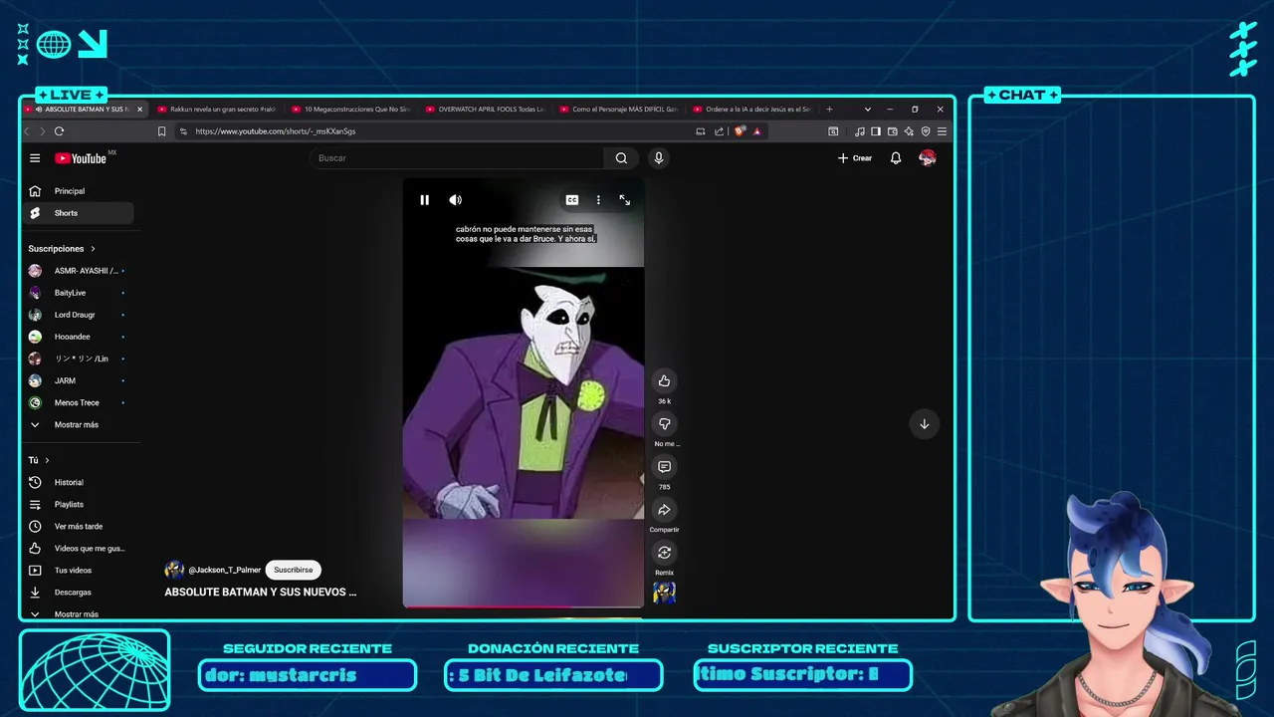Screen dimensions: 1274x717
Task: Click the magnifying glass search button
Action: click(x=621, y=158)
